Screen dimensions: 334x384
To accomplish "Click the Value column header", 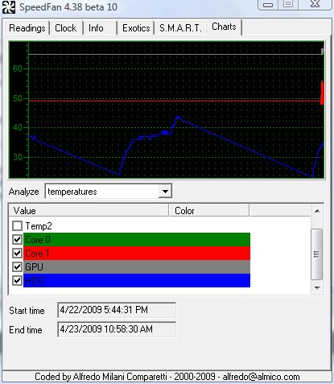I will [89, 211].
